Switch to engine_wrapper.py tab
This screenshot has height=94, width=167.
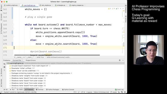76,5
